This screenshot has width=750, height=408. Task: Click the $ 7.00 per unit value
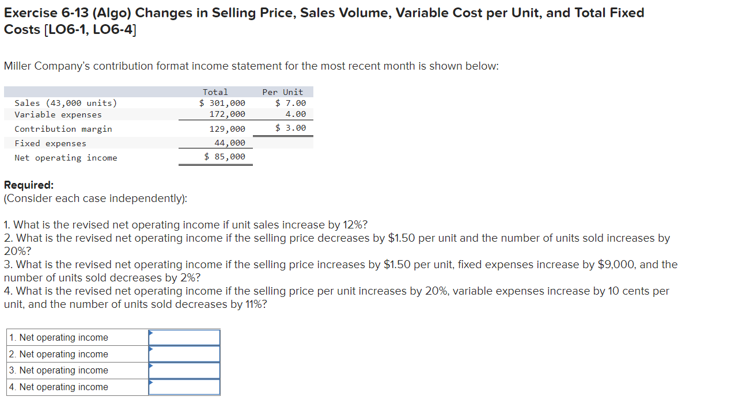point(291,102)
